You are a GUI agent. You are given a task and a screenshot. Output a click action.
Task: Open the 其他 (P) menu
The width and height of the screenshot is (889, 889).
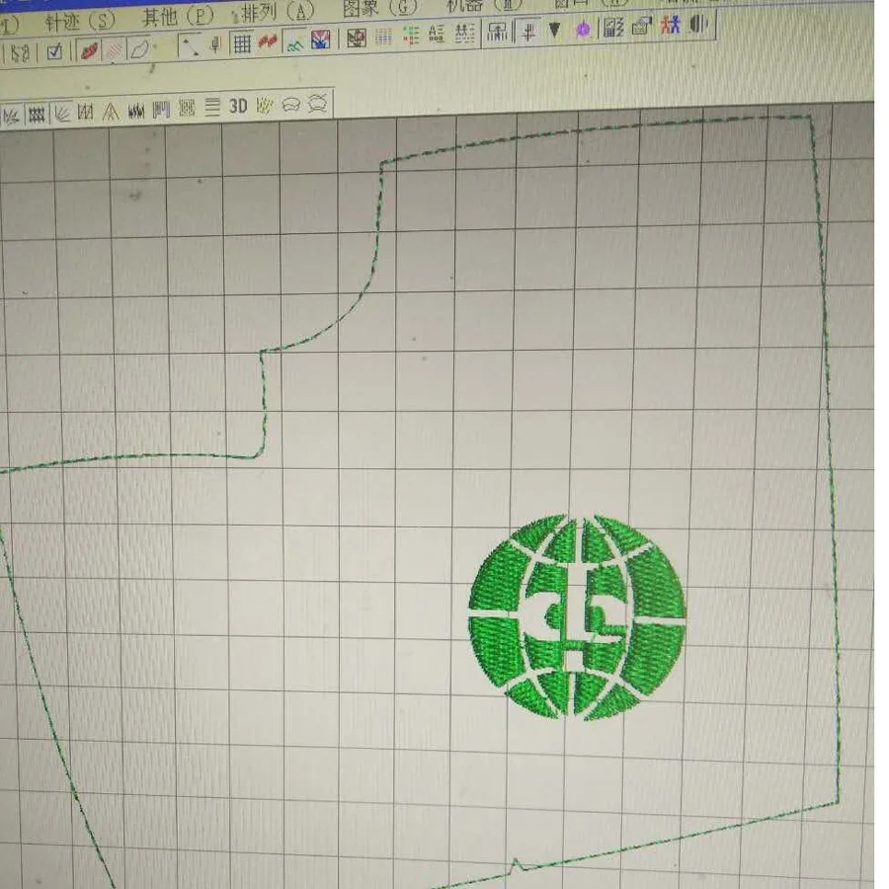178,17
